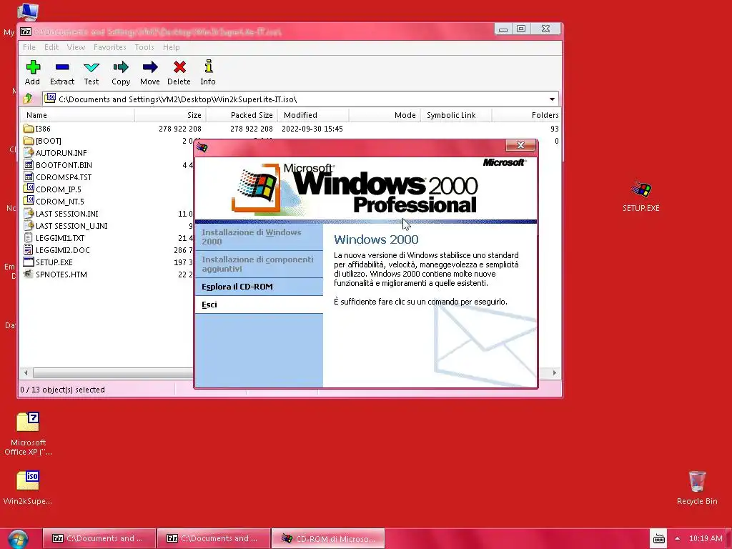Click the Extract toolbar icon
Viewport: 732px width, 549px height.
(62, 67)
